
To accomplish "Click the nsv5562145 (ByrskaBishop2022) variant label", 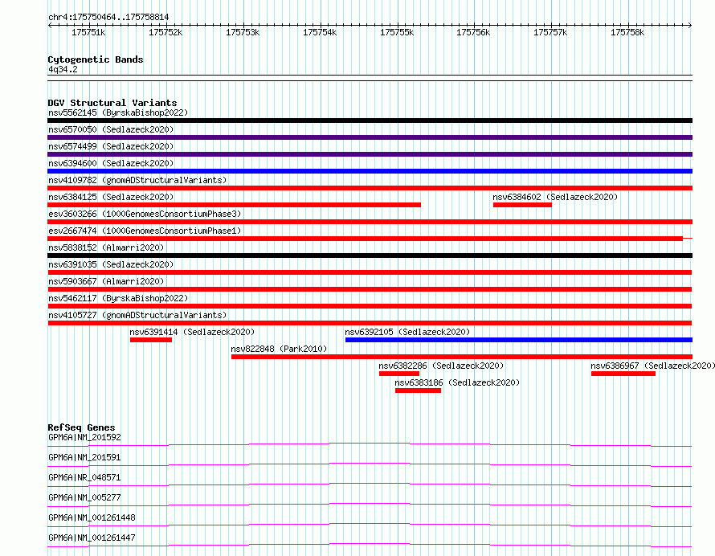I will tap(118, 112).
